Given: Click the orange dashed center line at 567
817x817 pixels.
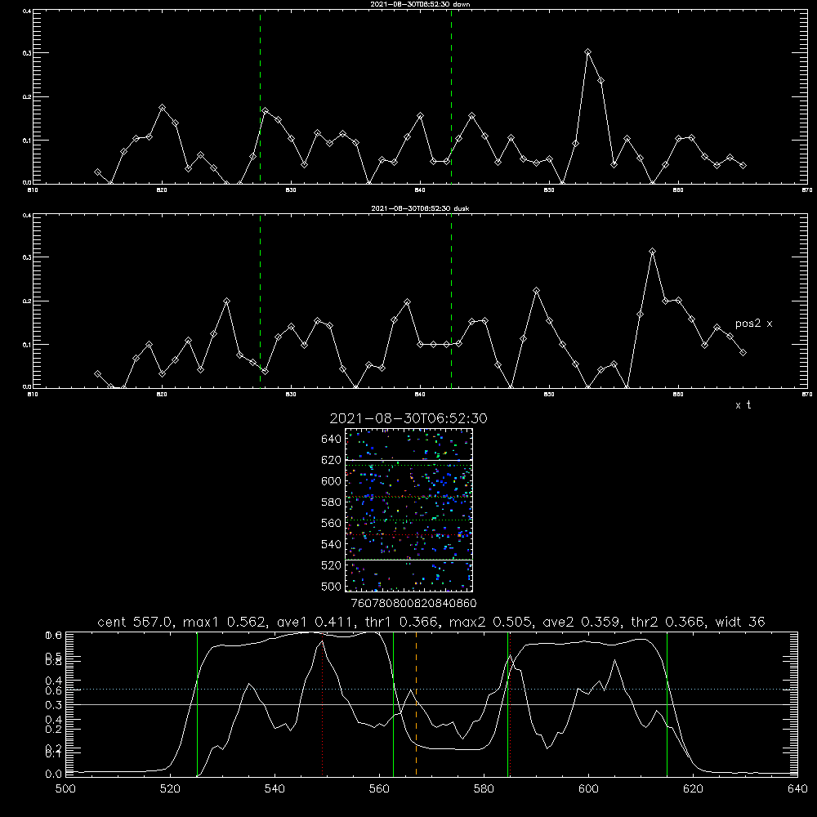Looking at the screenshot, I should coord(416,704).
